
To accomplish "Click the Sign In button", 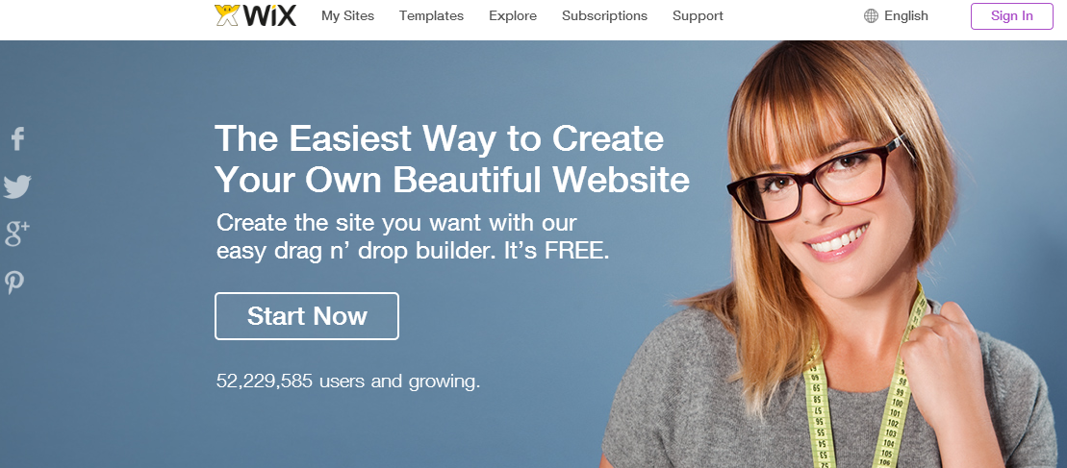I will 1012,16.
